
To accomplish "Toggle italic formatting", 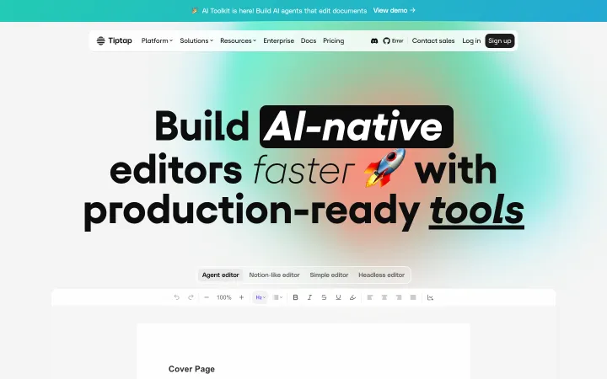I will coord(309,297).
